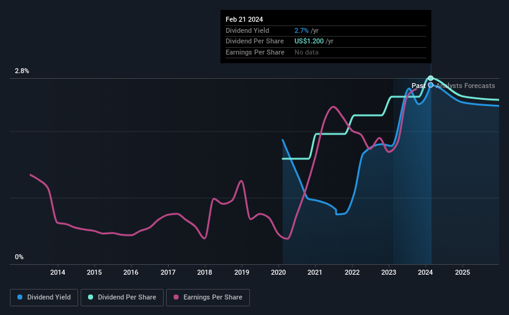The width and height of the screenshot is (509, 315).
Task: Select the 2014 label on the time axis
Action: point(58,272)
